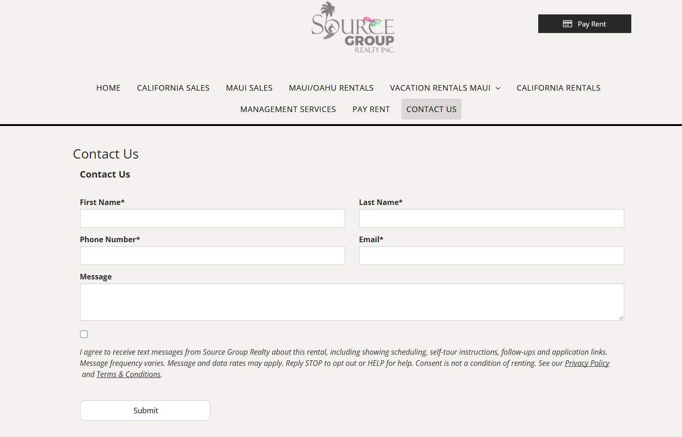Click the Message box resize handle
Screen dimensions: 682x437
coord(621,318)
